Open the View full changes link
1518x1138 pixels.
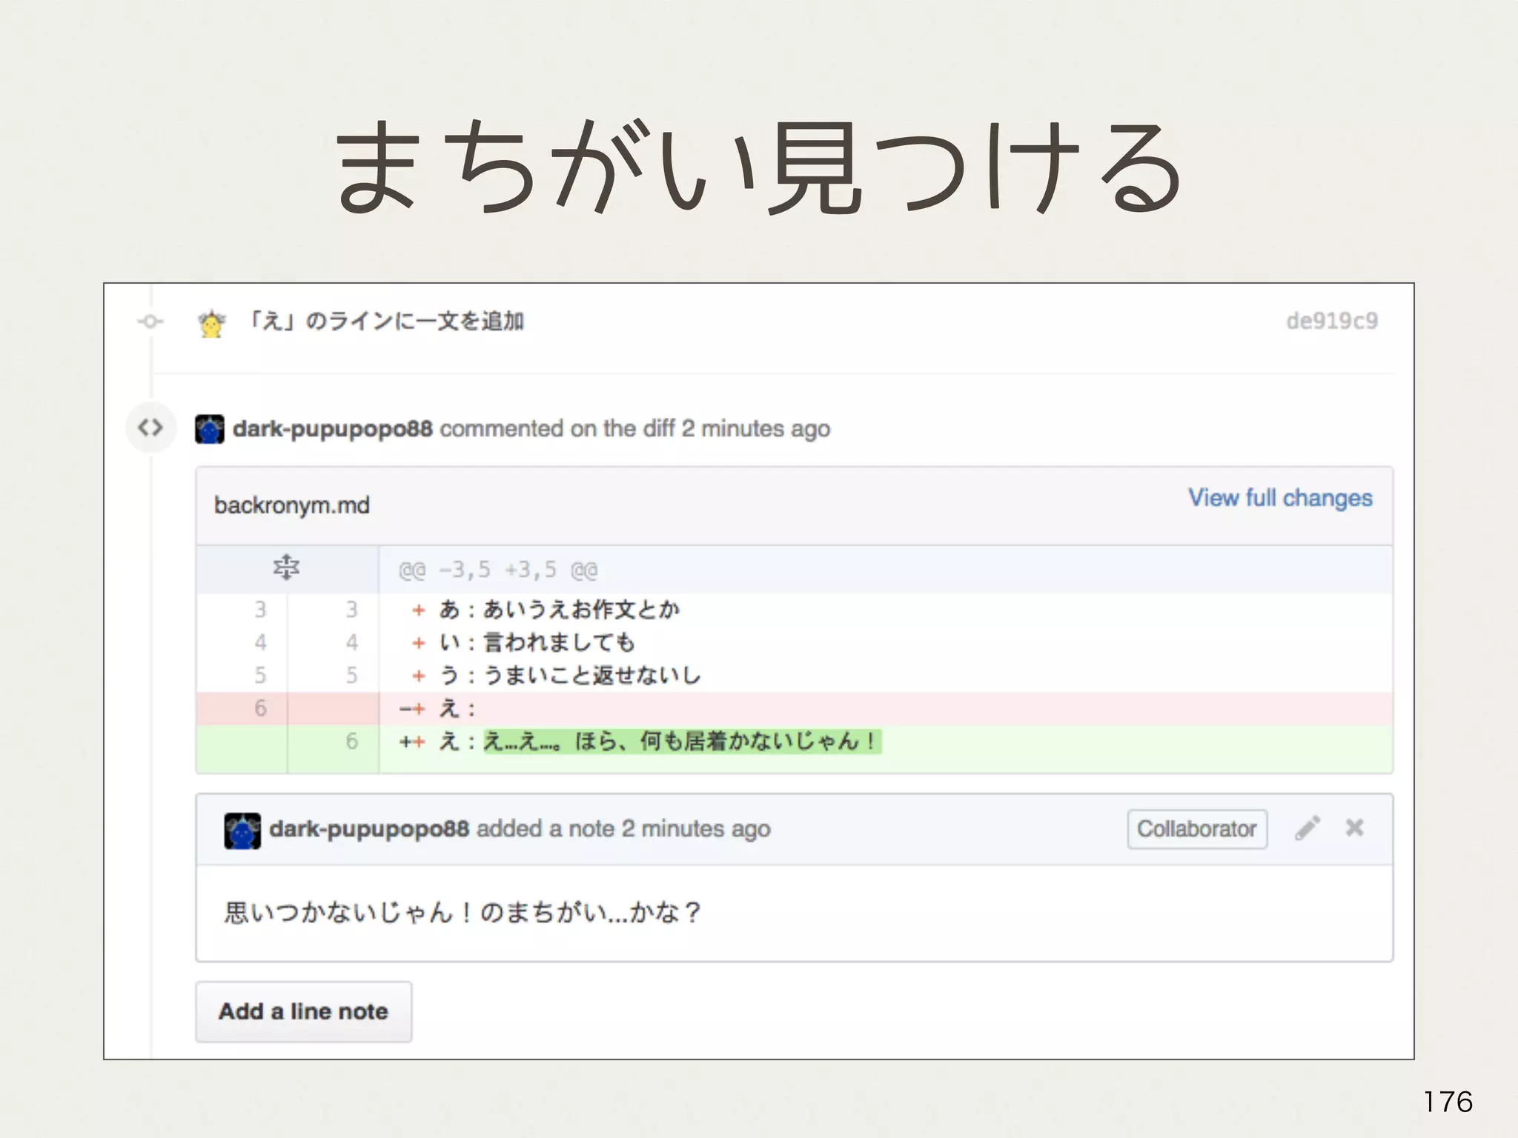[x=1280, y=498]
